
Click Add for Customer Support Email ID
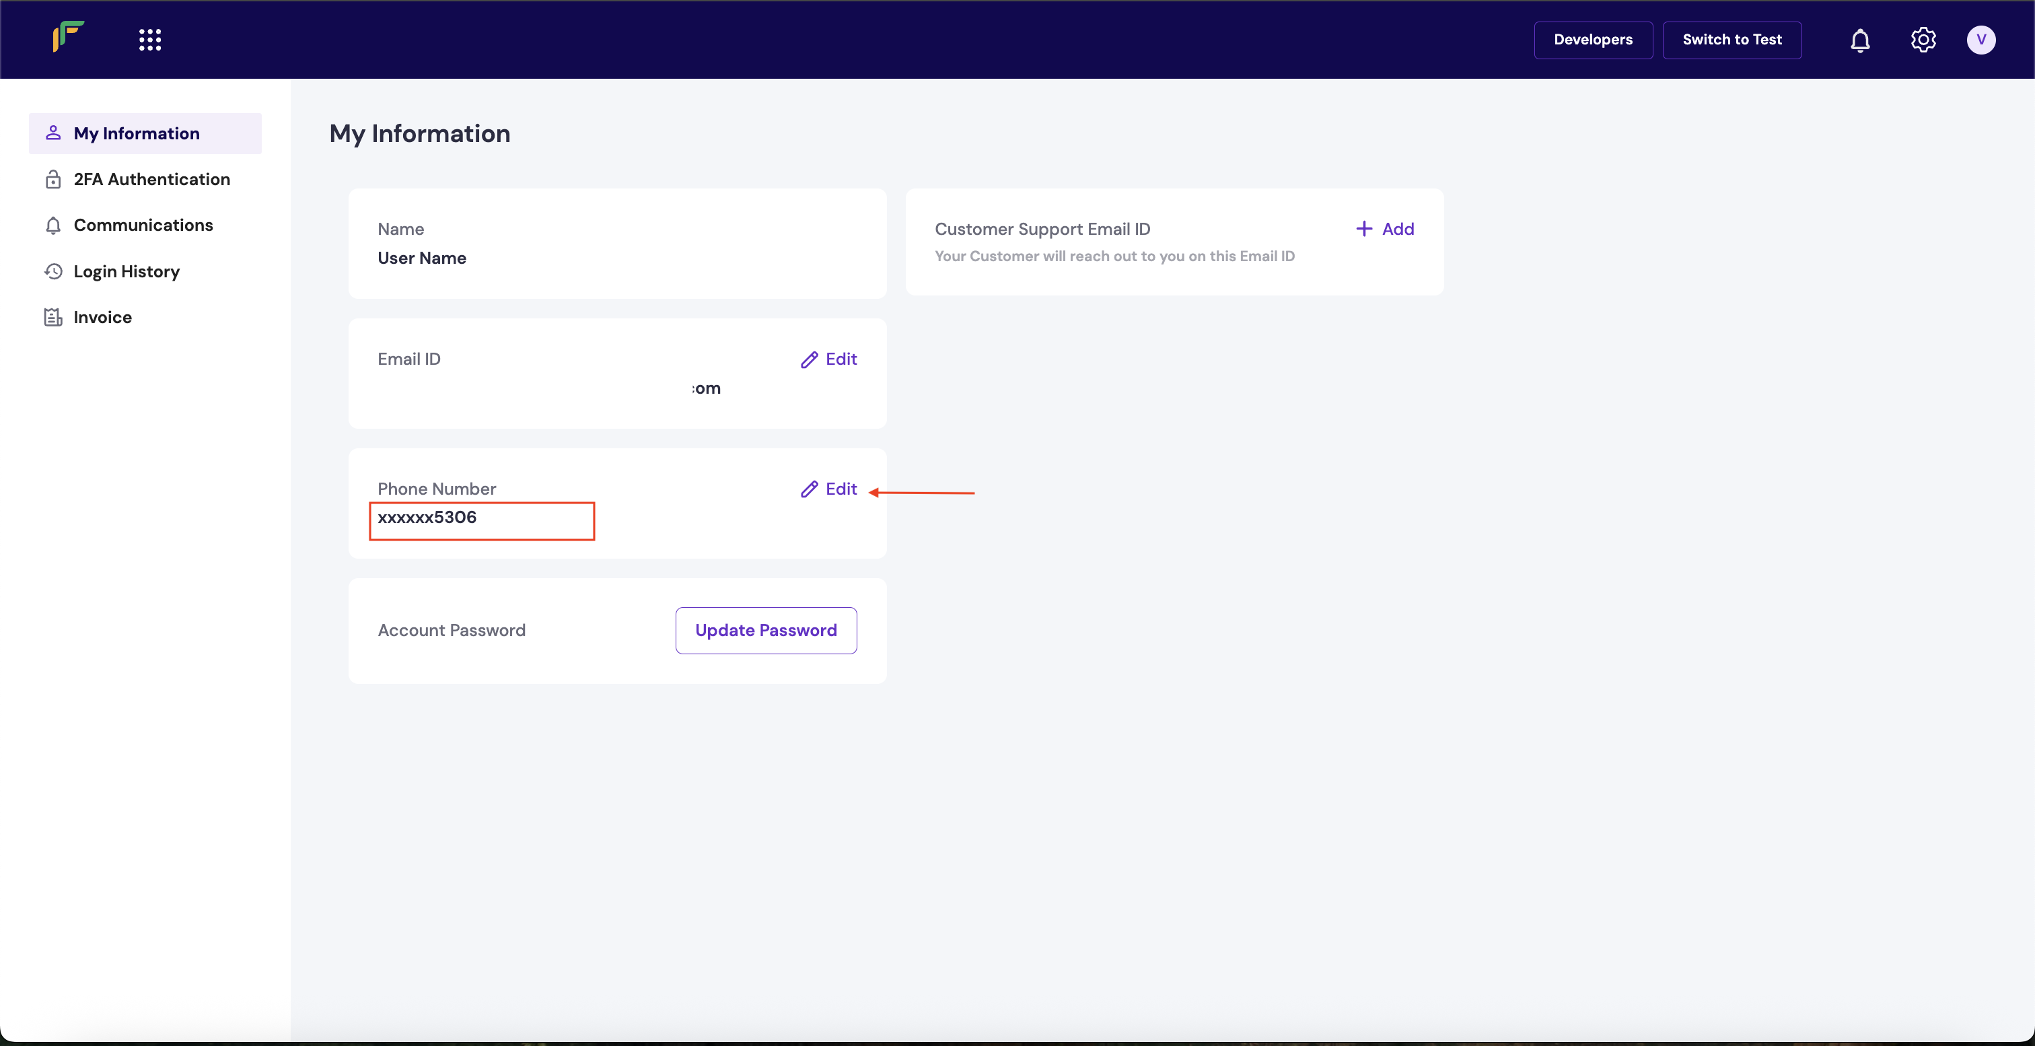pos(1398,229)
